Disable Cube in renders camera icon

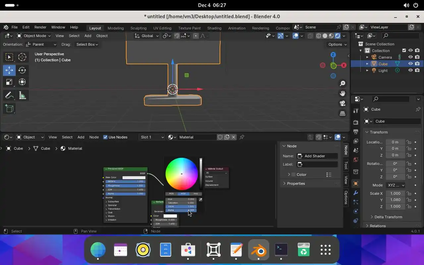(x=417, y=64)
